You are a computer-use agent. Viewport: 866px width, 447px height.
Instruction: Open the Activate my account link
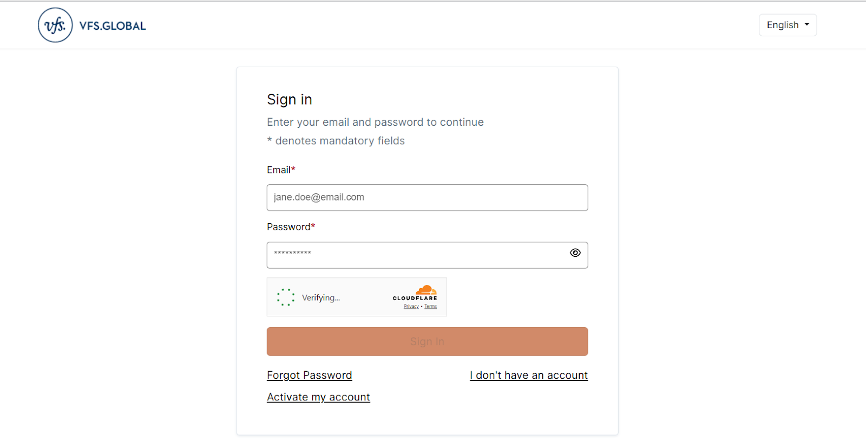[x=318, y=397]
